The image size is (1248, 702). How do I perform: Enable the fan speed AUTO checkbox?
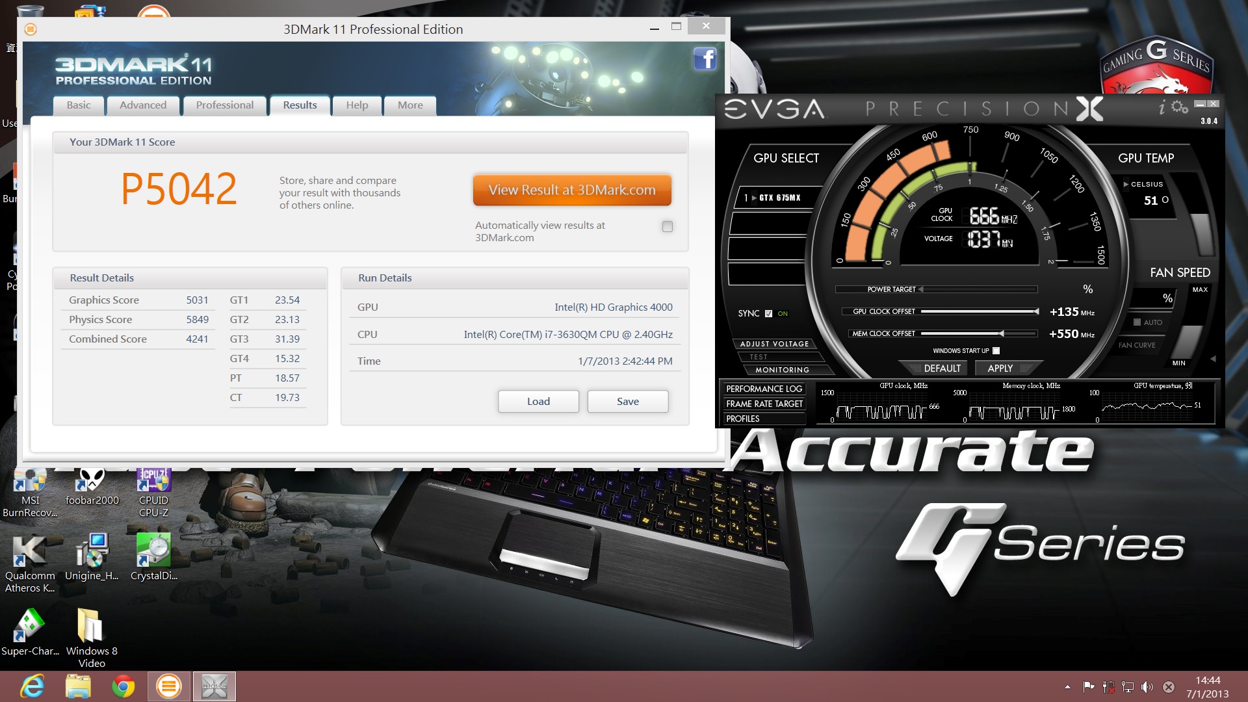tap(1137, 322)
